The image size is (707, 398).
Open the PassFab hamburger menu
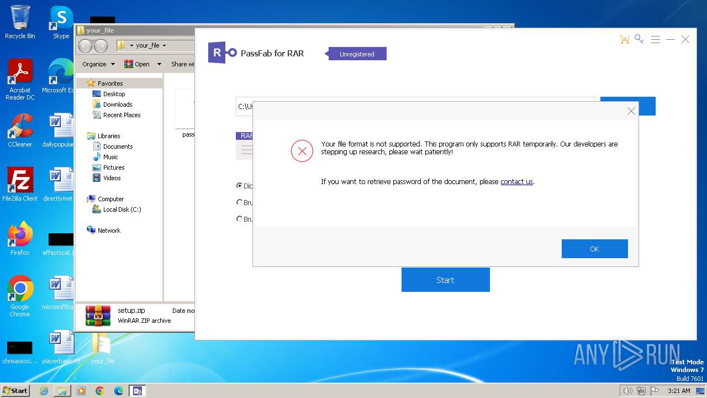pos(656,39)
